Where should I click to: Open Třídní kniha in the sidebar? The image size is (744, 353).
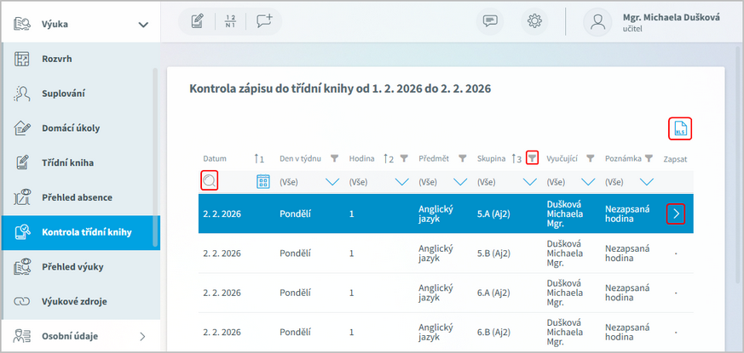pyautogui.click(x=67, y=162)
